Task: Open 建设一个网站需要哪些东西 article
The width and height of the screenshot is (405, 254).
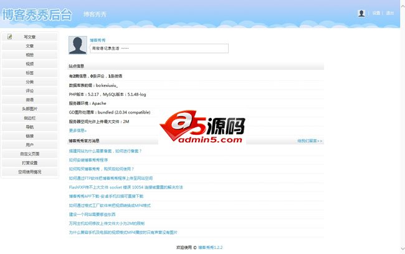Action: tap(92, 215)
